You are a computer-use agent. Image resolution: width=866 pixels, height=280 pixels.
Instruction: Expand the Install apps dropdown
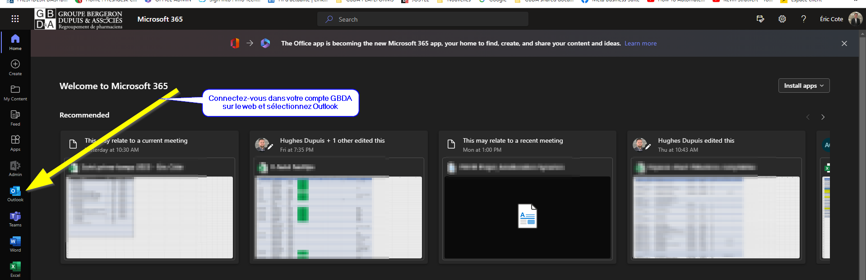tap(804, 86)
